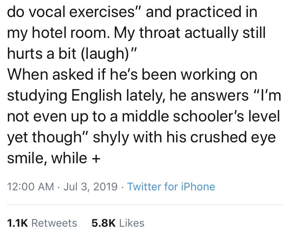View the 1.1K Retweets list

click(42, 223)
